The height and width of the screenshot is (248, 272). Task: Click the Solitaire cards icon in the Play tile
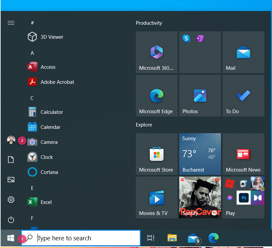[x=243, y=184]
